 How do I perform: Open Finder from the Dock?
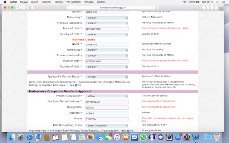(x=12, y=137)
